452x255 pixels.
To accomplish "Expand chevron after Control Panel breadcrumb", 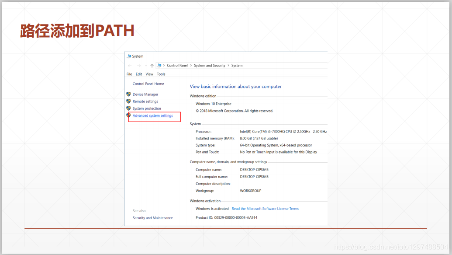I will tap(191, 66).
